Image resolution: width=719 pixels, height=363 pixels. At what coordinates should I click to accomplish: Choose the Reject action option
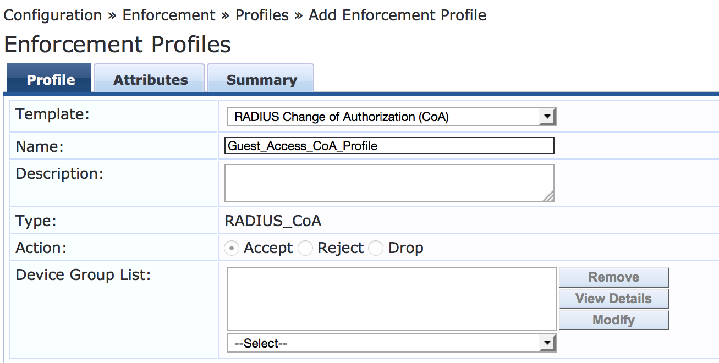click(x=305, y=249)
